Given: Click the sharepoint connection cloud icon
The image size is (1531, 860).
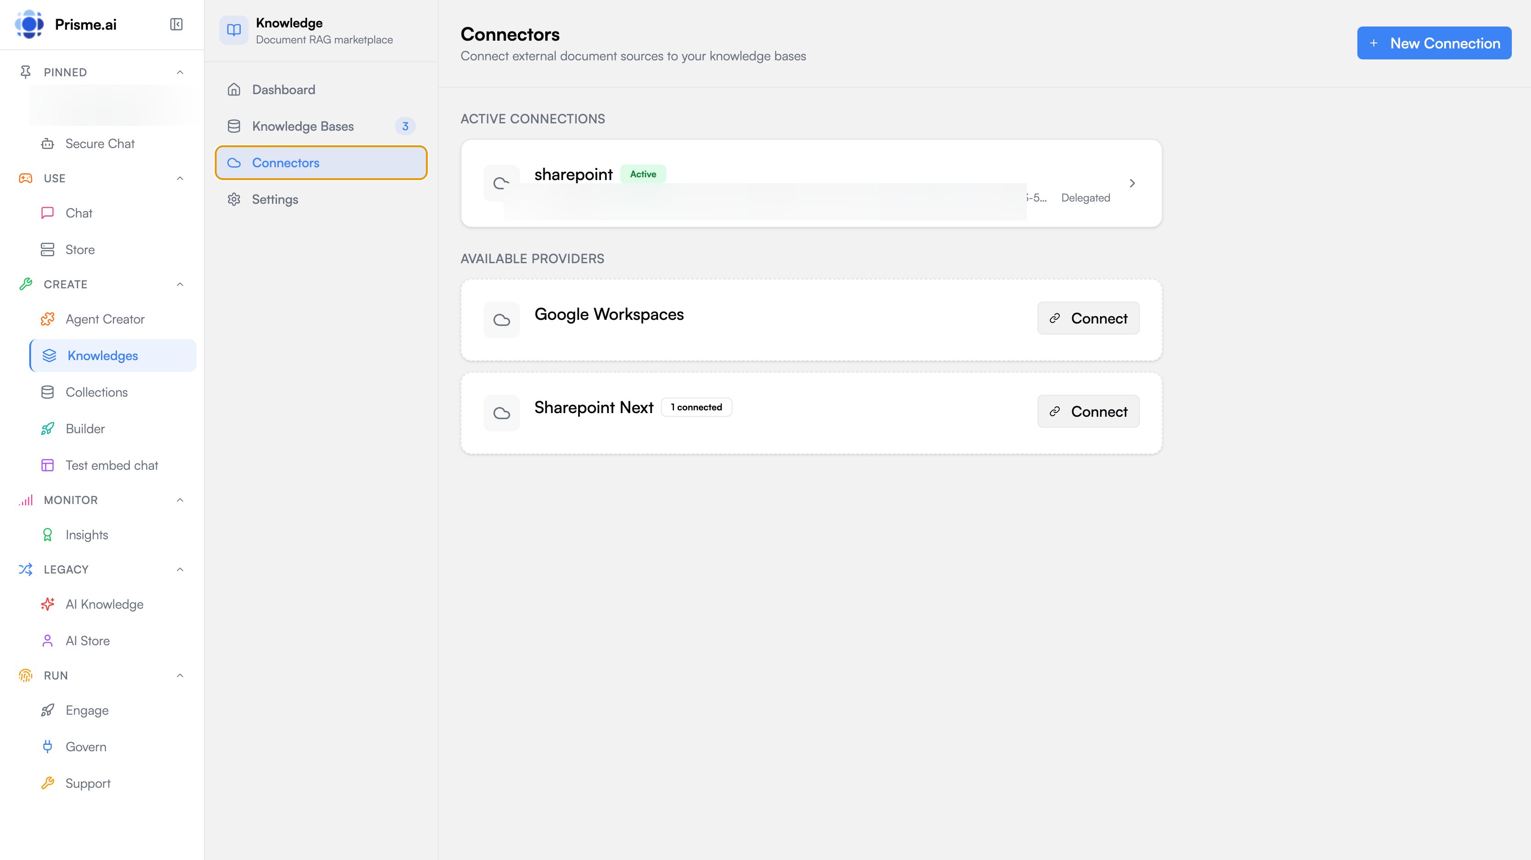Looking at the screenshot, I should (x=502, y=183).
